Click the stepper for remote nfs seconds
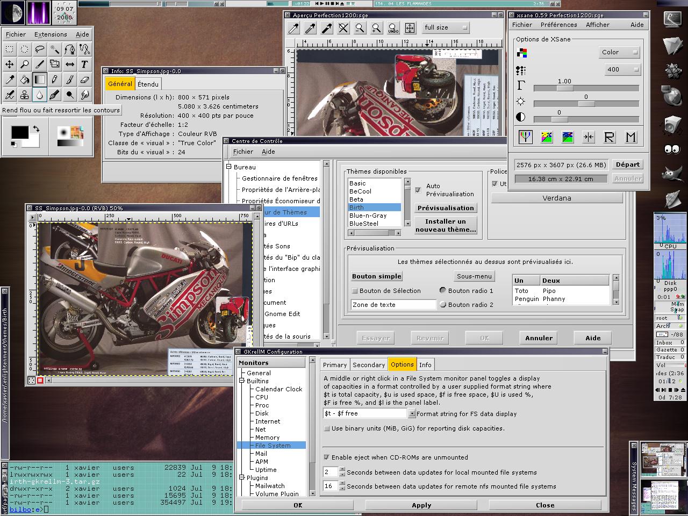The image size is (688, 516). [342, 486]
